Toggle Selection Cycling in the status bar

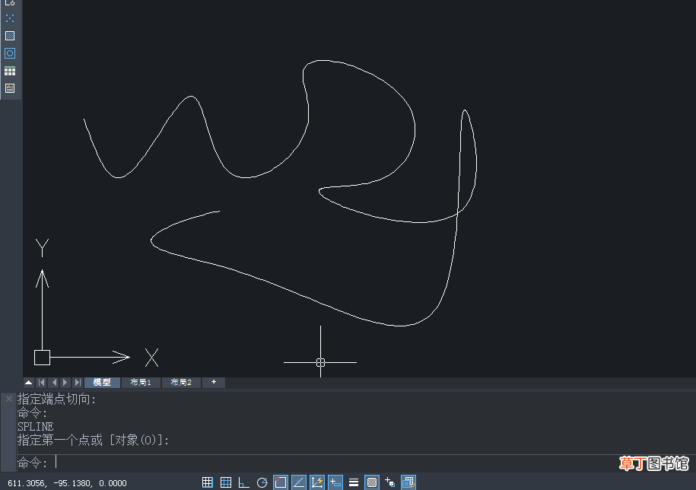[x=389, y=482]
